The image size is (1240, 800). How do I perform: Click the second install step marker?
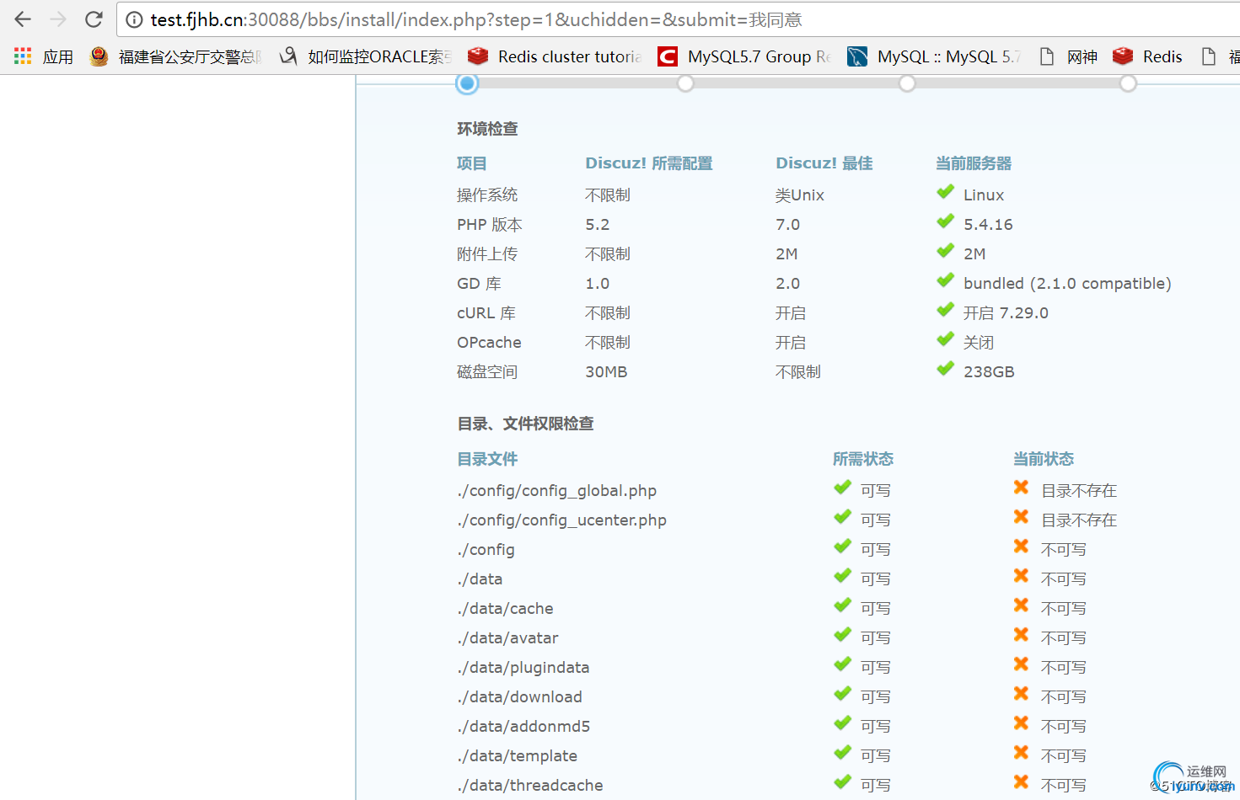(x=686, y=83)
